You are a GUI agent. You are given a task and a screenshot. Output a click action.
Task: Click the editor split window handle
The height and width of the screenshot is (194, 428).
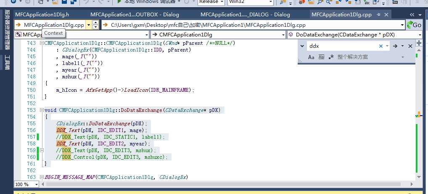tap(419, 43)
